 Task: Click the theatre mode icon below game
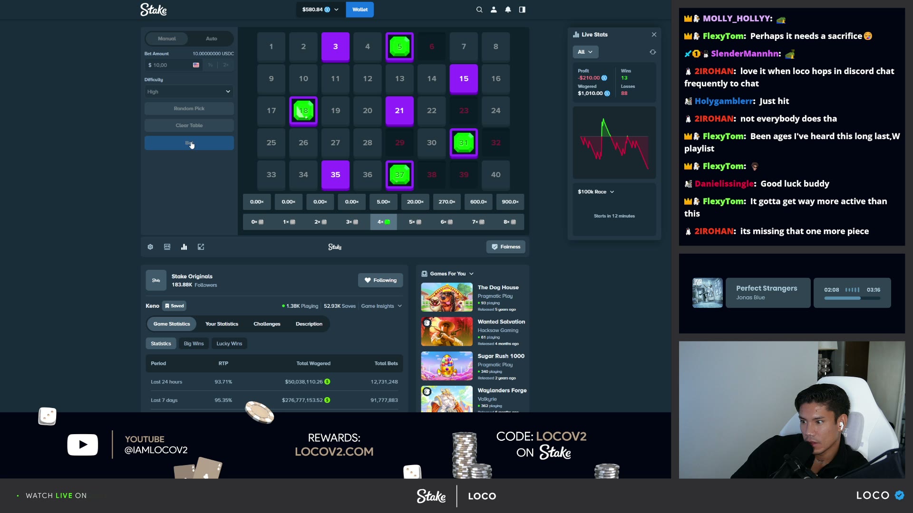[167, 247]
